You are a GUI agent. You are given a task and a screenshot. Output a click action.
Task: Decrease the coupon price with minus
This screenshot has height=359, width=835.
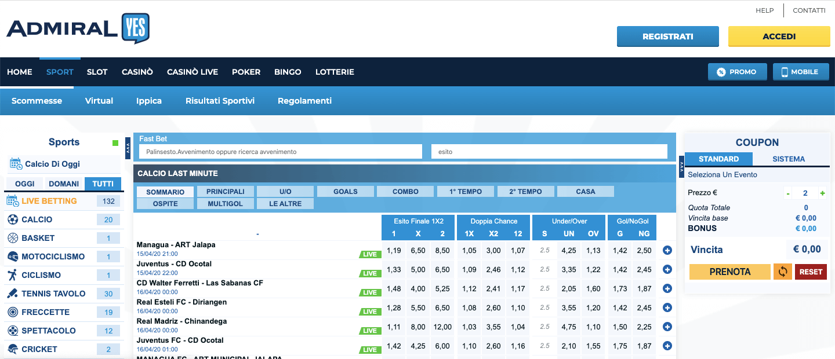click(788, 193)
